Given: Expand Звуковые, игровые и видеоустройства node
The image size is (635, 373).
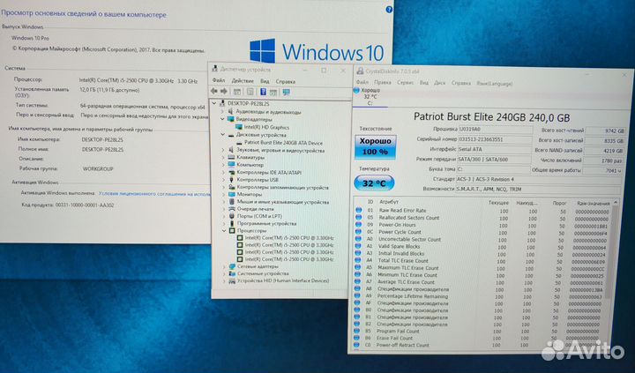Looking at the screenshot, I should [223, 150].
